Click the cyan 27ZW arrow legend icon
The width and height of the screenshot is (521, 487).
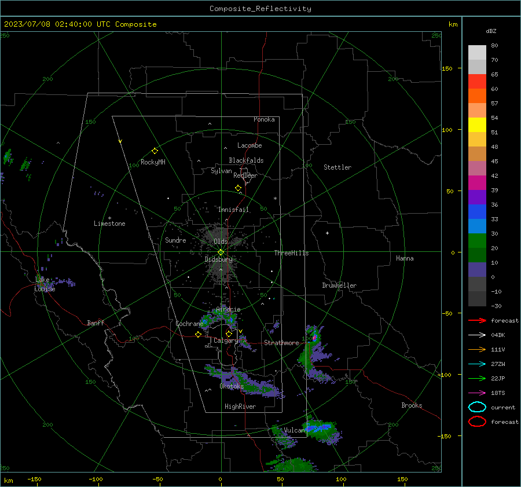[477, 364]
